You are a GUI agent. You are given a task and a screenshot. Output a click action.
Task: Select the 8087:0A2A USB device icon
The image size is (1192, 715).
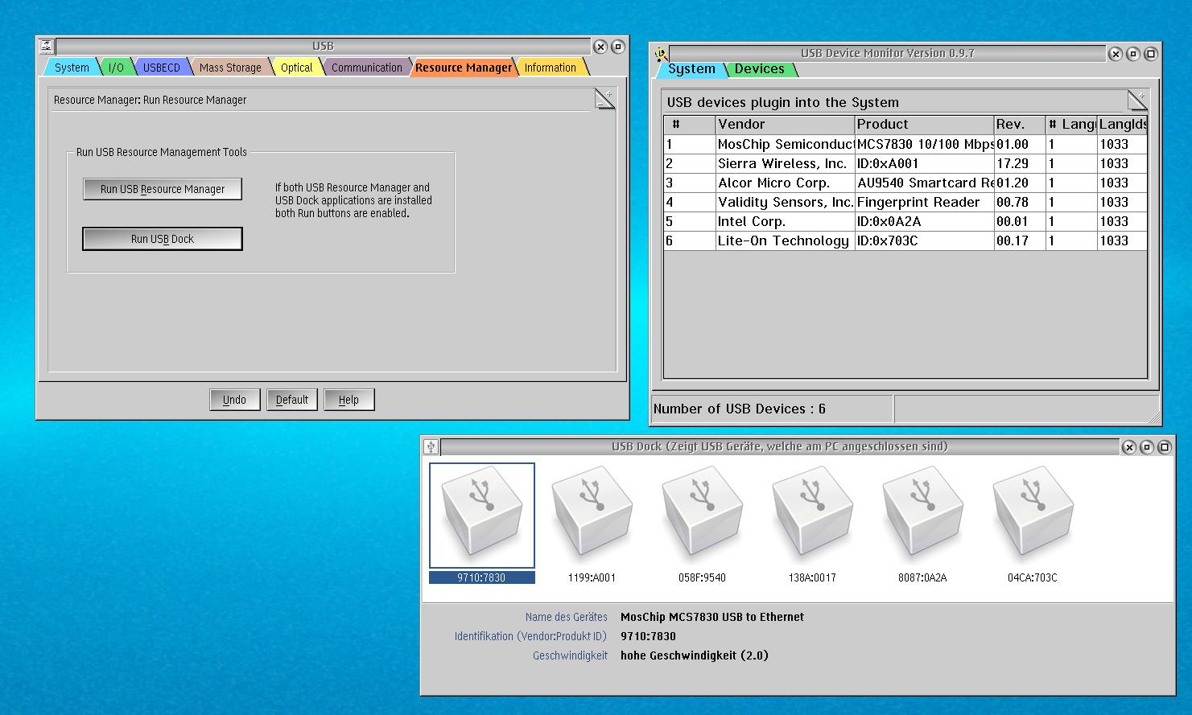click(x=922, y=516)
